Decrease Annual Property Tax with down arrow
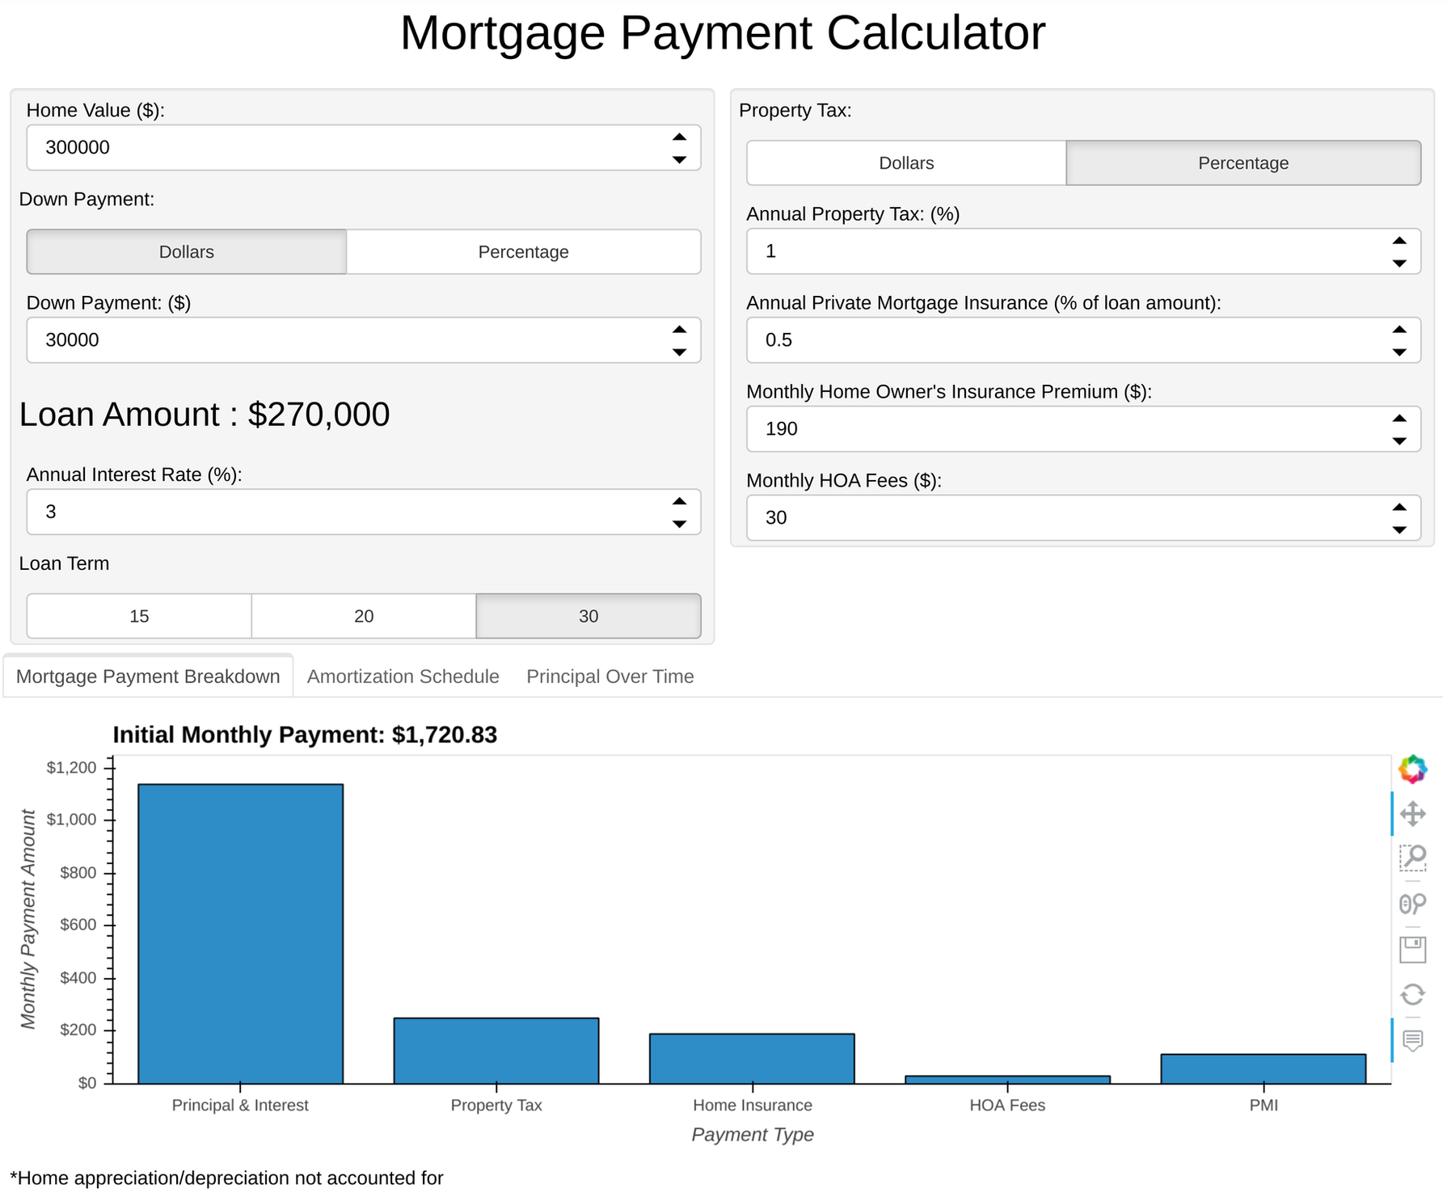Image resolution: width=1447 pixels, height=1193 pixels. (1399, 263)
